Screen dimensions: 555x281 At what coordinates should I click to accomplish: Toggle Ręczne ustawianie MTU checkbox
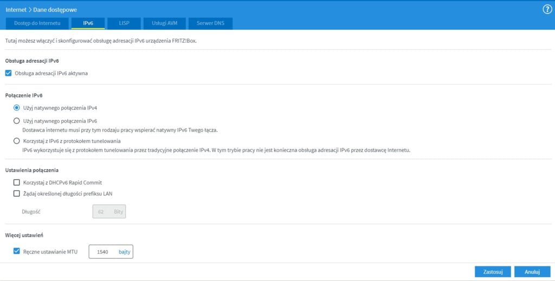[16, 251]
